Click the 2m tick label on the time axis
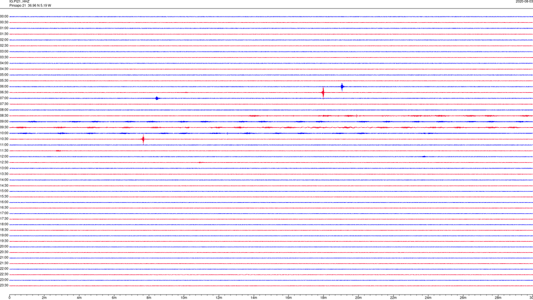This screenshot has width=533, height=300. (x=44, y=298)
